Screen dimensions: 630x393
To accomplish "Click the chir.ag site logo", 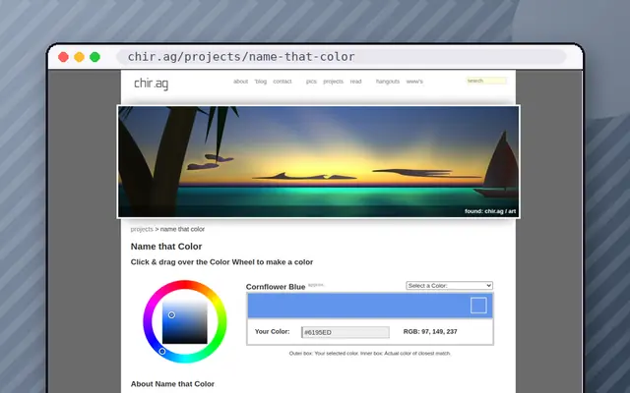I will 151,84.
